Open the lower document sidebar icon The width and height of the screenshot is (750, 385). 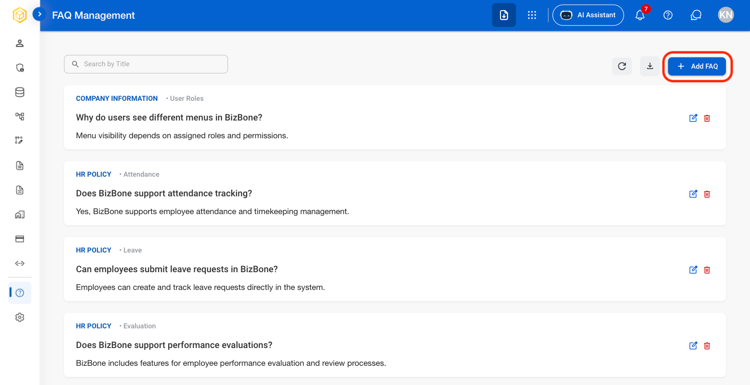pyautogui.click(x=20, y=190)
